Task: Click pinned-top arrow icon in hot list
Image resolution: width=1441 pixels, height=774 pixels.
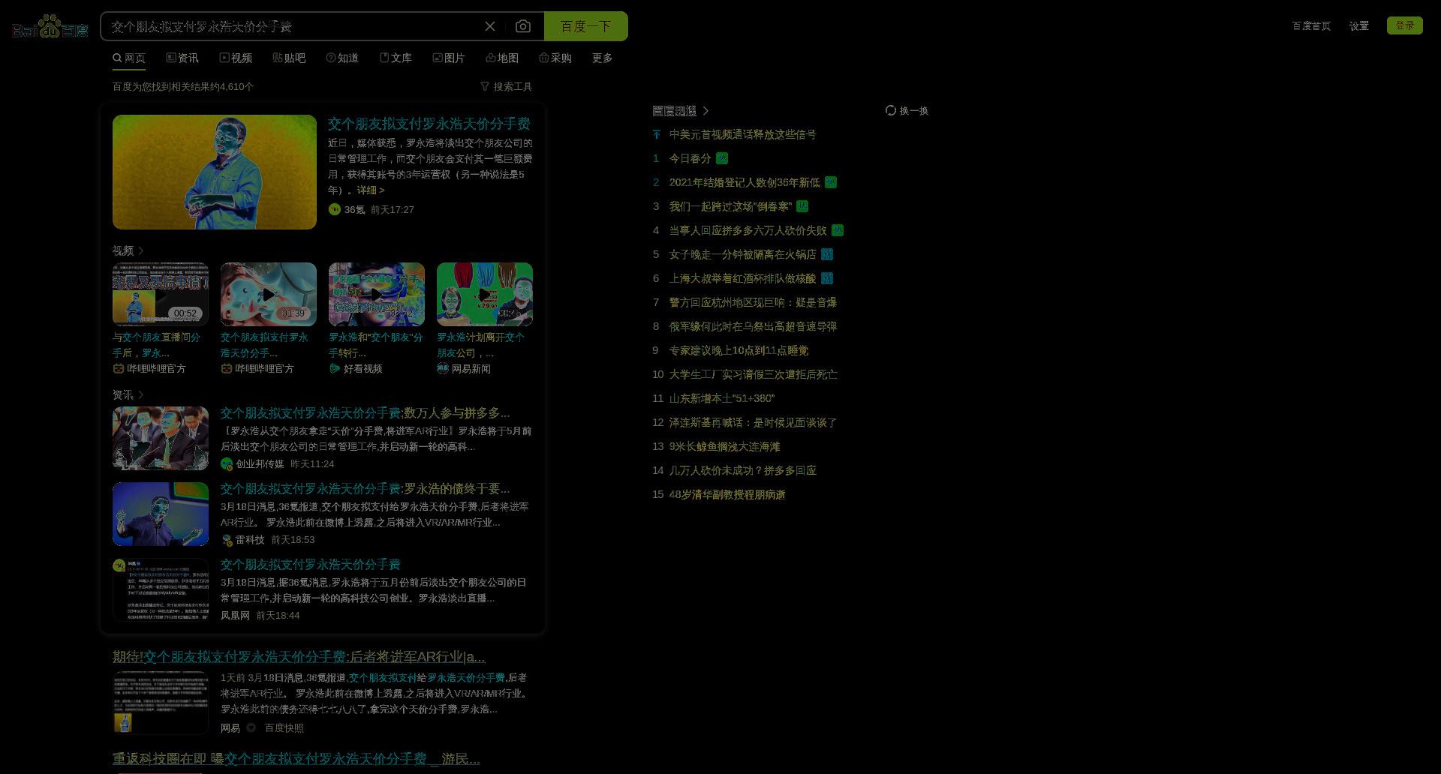Action: tap(657, 134)
